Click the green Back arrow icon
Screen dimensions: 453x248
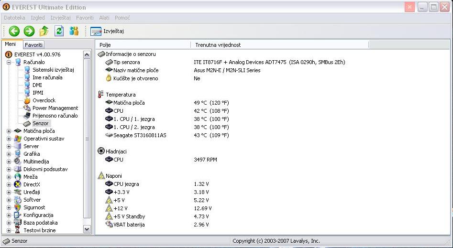[14, 31]
